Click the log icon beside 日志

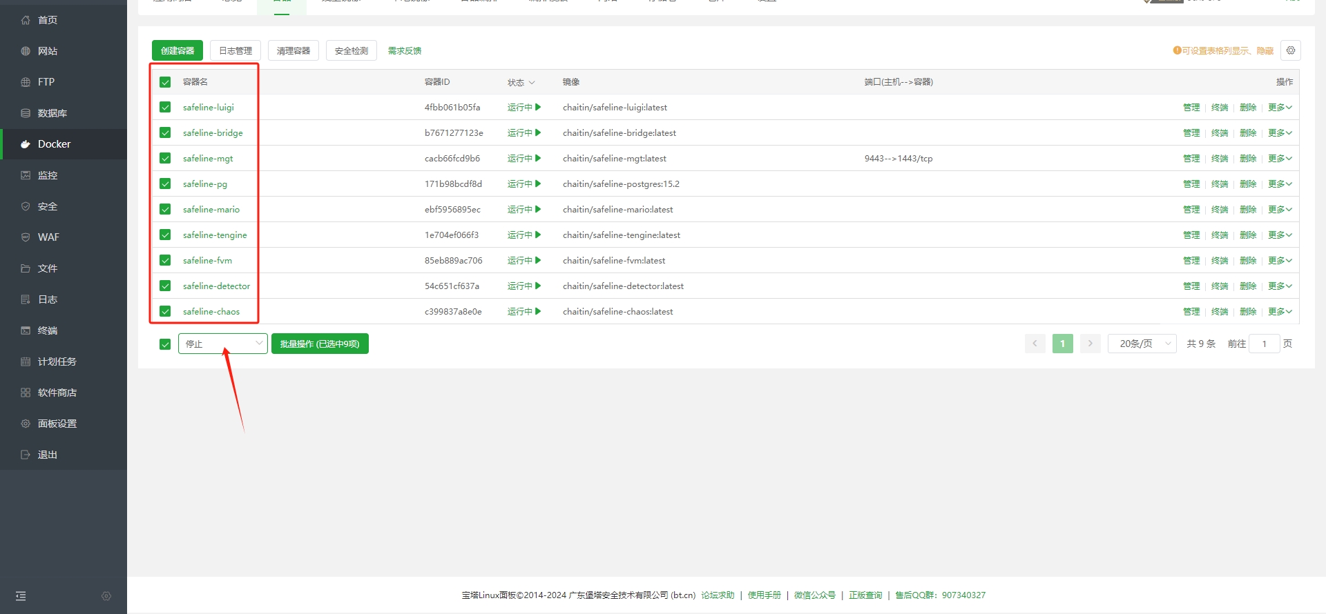tap(26, 299)
